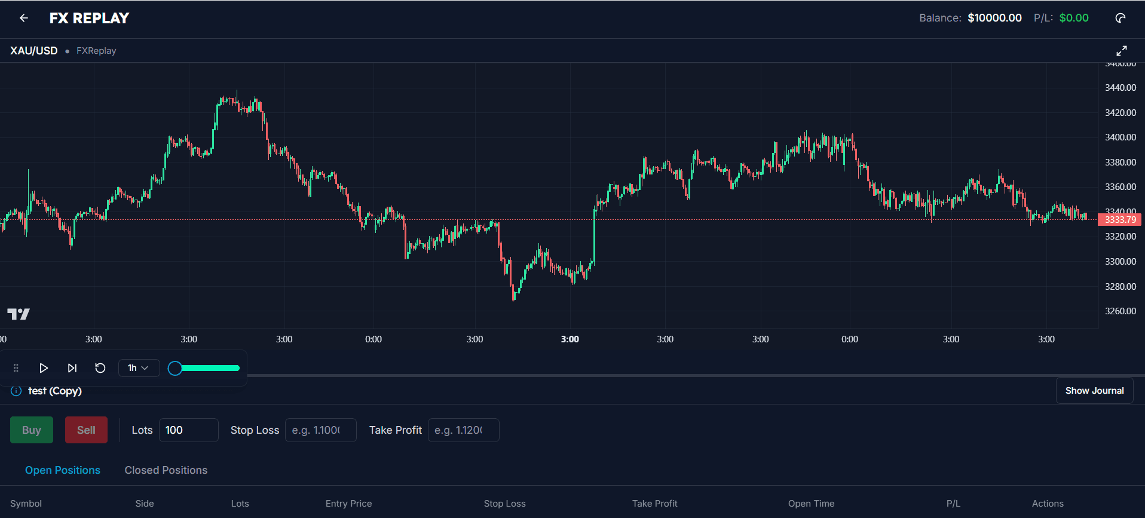Viewport: 1145px width, 518px height.
Task: Click the Actions column header
Action: 1048,504
